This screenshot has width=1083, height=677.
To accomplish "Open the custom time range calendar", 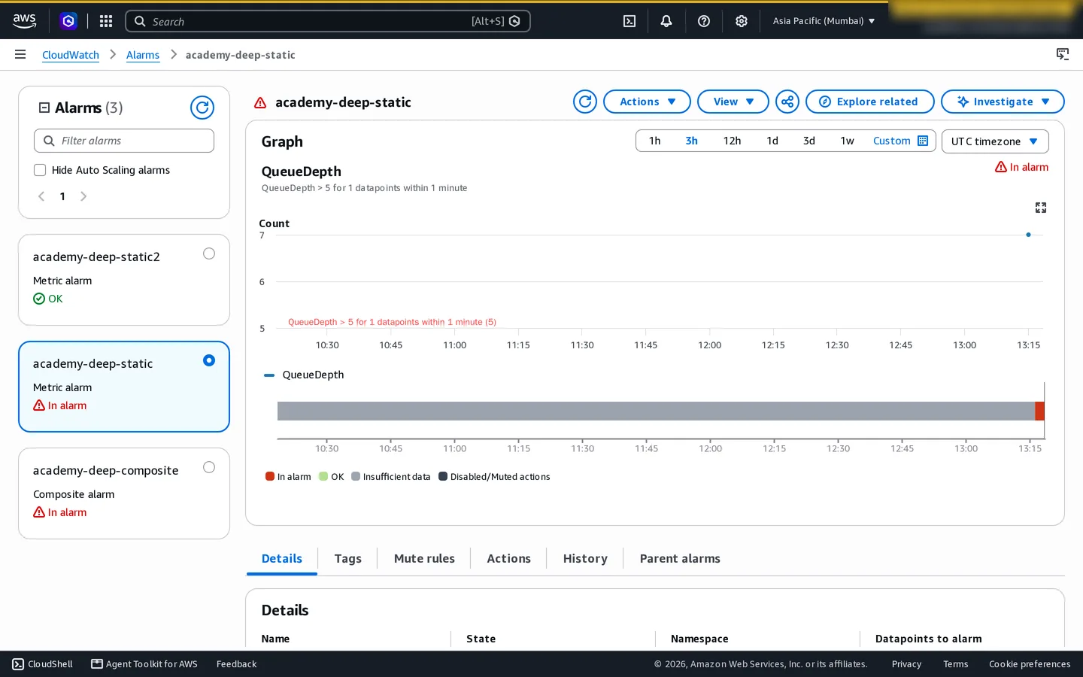I will click(900, 141).
